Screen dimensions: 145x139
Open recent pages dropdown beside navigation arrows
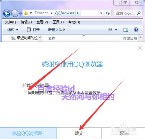(x=20, y=13)
